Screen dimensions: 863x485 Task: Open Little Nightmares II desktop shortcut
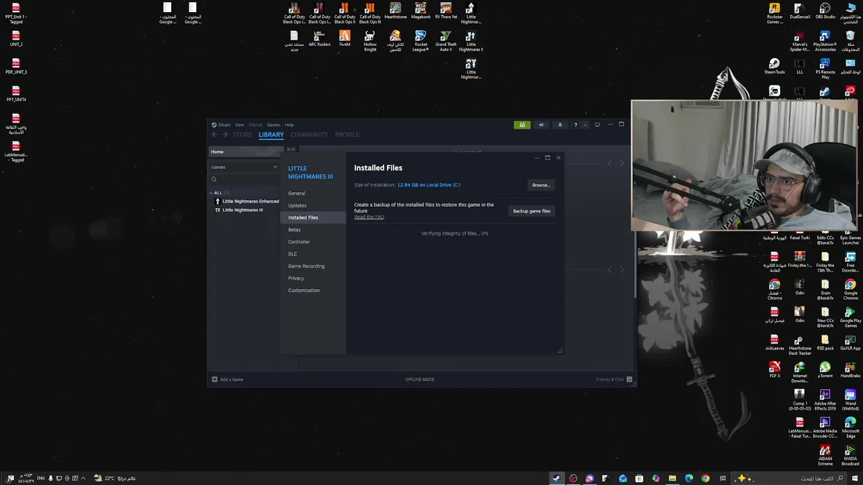point(471,40)
